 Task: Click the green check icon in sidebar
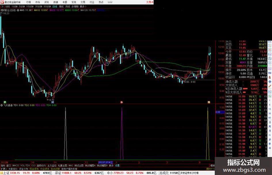(270, 96)
